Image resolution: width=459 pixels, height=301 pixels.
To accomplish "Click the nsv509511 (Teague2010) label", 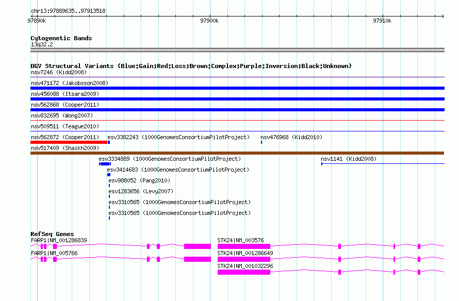I will click(x=65, y=126).
